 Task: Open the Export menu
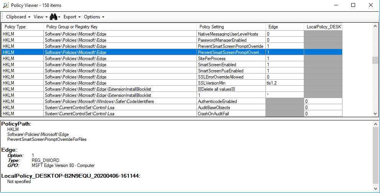(x=72, y=17)
